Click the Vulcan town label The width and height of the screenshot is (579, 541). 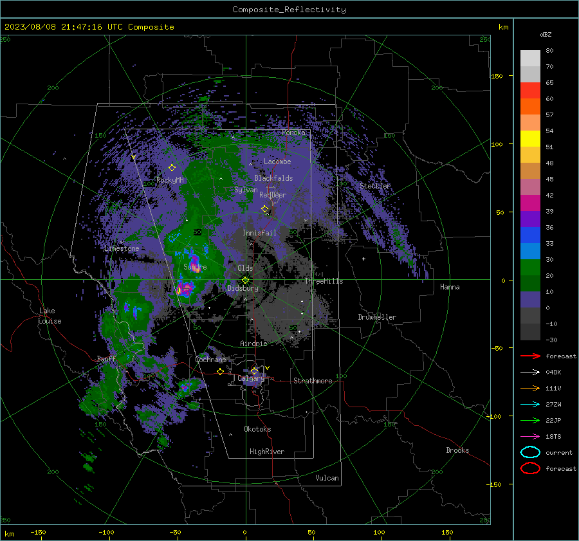click(327, 478)
